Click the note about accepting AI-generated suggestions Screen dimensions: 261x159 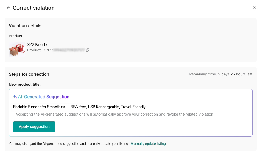tap(115, 114)
